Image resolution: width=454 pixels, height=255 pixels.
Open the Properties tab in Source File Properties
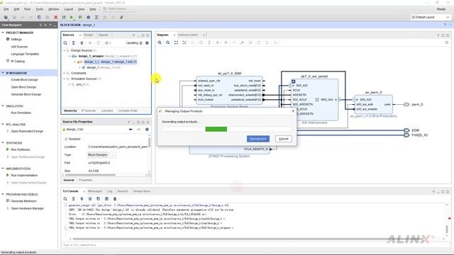pos(85,180)
